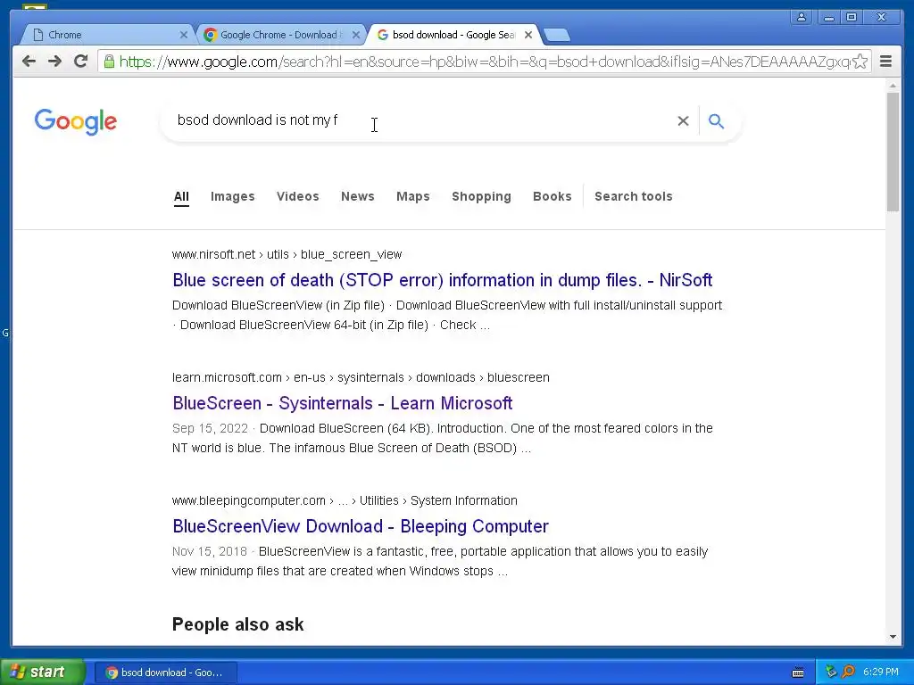Screen dimensions: 914x685
Task: Clear the search box with the X
Action: (x=683, y=120)
